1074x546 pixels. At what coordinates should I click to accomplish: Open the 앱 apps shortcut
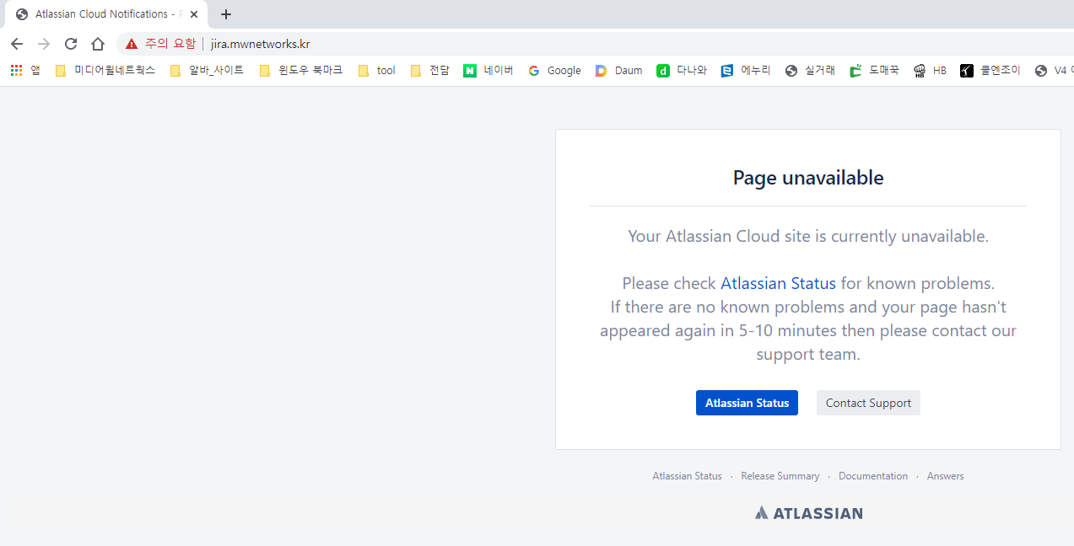25,71
